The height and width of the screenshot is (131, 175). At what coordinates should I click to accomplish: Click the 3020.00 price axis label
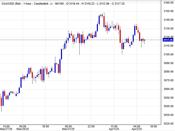click(x=168, y=124)
